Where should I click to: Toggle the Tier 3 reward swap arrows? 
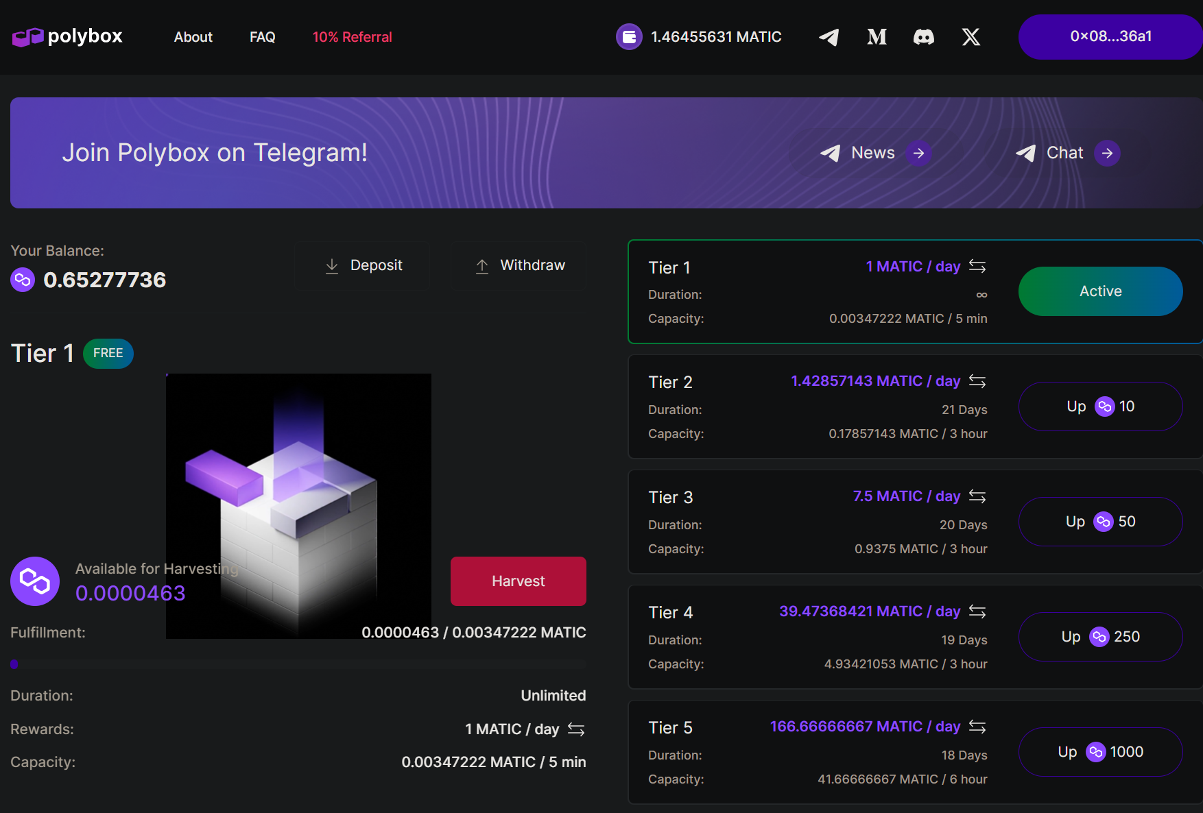[x=977, y=496]
